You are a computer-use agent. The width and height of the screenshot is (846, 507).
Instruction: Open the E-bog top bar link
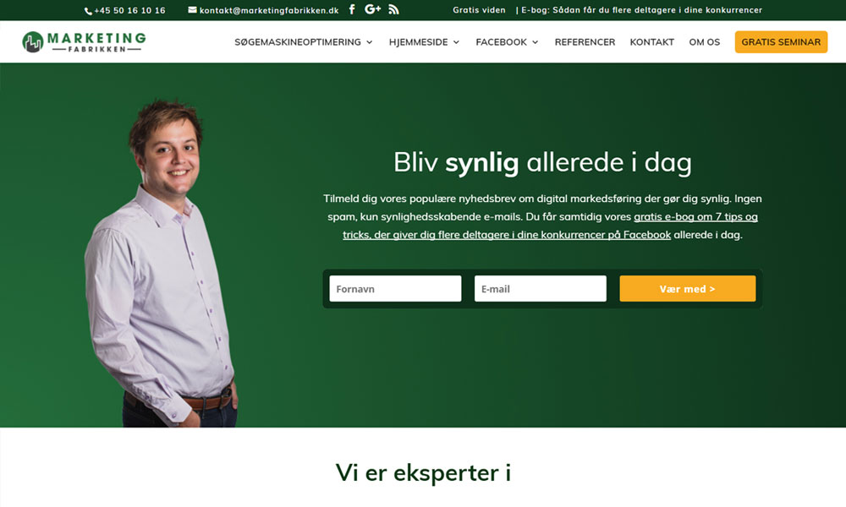pos(641,10)
